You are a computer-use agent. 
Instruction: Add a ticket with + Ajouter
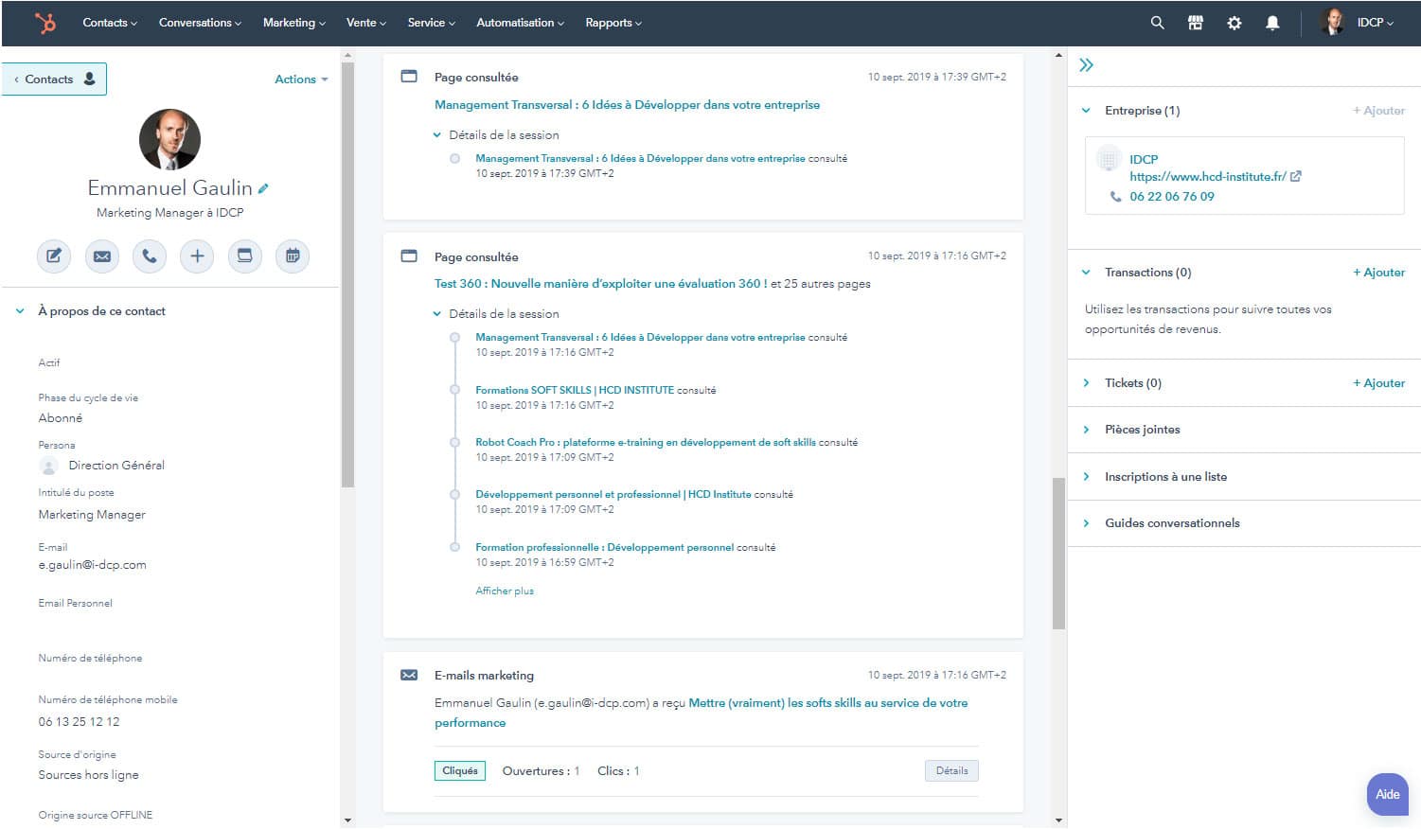click(x=1378, y=383)
